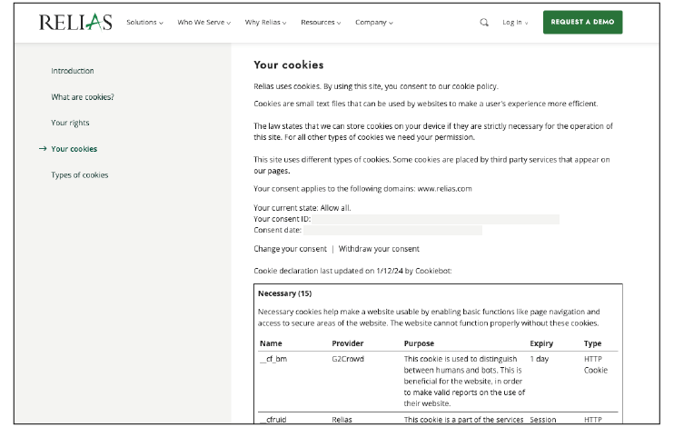This screenshot has width=674, height=427.
Task: Click the Provider column header
Action: pyautogui.click(x=347, y=343)
